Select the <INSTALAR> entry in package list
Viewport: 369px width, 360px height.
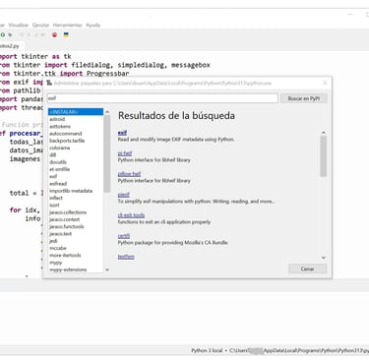[x=76, y=112]
